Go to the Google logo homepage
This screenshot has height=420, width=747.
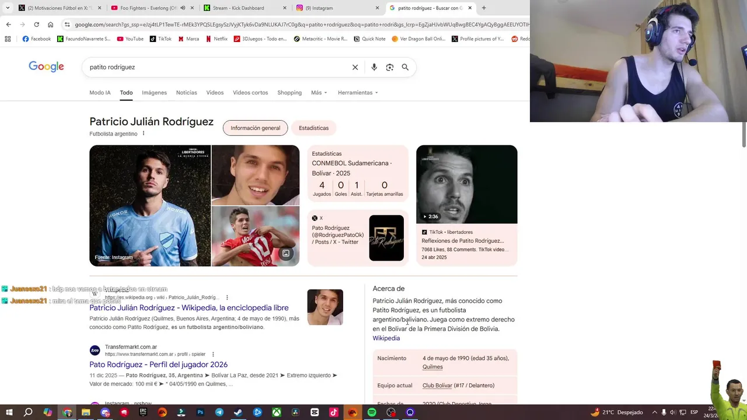(x=46, y=66)
